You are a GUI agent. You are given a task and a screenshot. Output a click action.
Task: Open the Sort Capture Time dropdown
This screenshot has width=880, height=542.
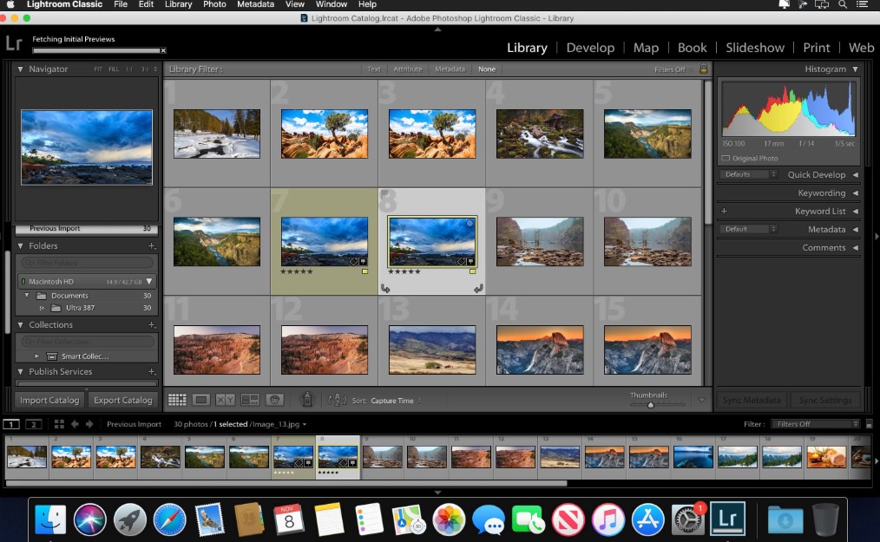pos(396,401)
